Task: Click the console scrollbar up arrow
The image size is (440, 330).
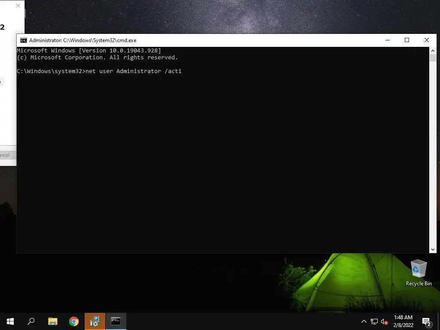Action: coord(433,51)
